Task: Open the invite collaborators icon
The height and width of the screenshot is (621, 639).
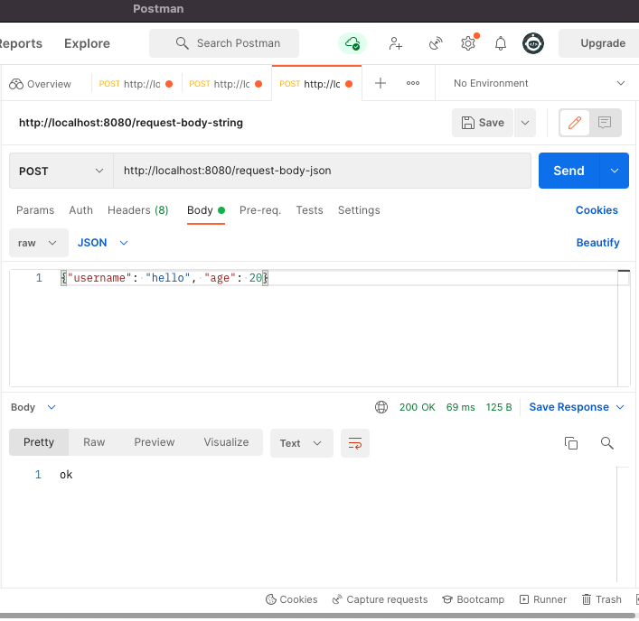Action: 395,43
